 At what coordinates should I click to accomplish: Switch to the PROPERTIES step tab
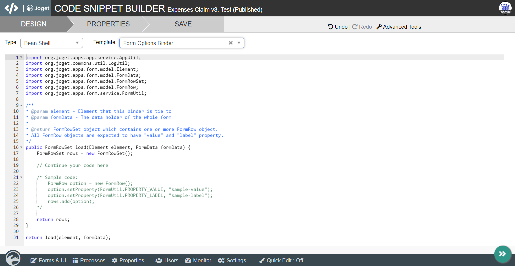click(108, 24)
